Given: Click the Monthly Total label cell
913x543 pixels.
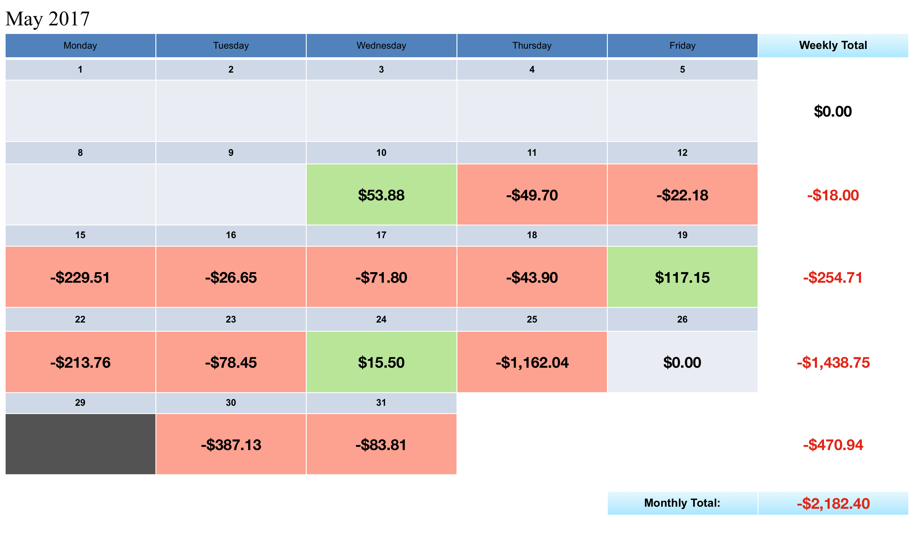Looking at the screenshot, I should [682, 503].
